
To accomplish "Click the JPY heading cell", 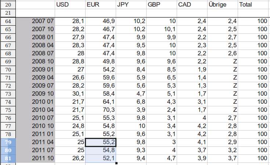I will click(x=131, y=5).
